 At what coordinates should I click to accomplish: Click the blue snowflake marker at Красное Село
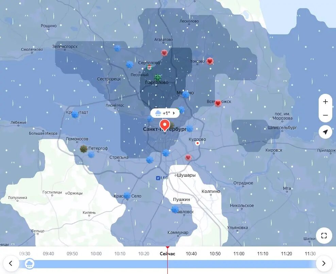tap(127, 195)
